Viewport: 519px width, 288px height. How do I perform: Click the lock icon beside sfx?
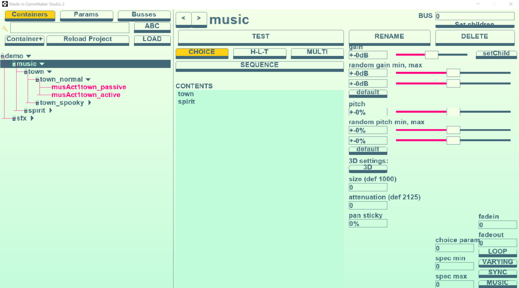(14, 119)
